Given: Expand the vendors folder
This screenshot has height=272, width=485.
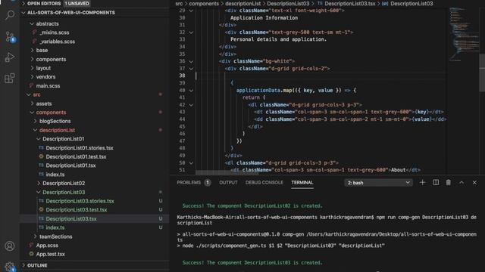Looking at the screenshot, I should pyautogui.click(x=45, y=77).
